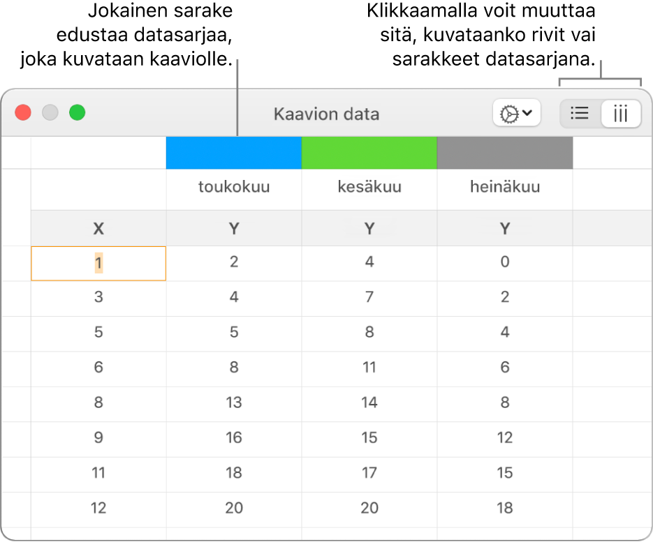Image resolution: width=653 pixels, height=542 pixels.
Task: Select kesäkuu cell with value 7
Action: (x=369, y=299)
